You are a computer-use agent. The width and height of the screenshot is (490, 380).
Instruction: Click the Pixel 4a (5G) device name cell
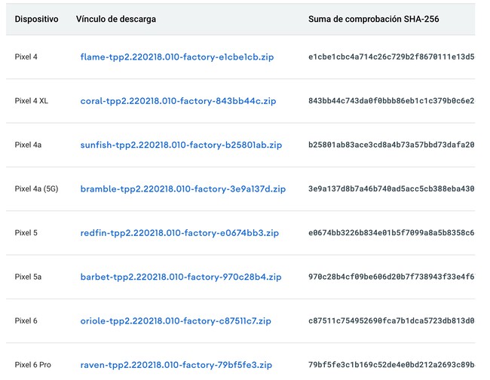coord(37,189)
